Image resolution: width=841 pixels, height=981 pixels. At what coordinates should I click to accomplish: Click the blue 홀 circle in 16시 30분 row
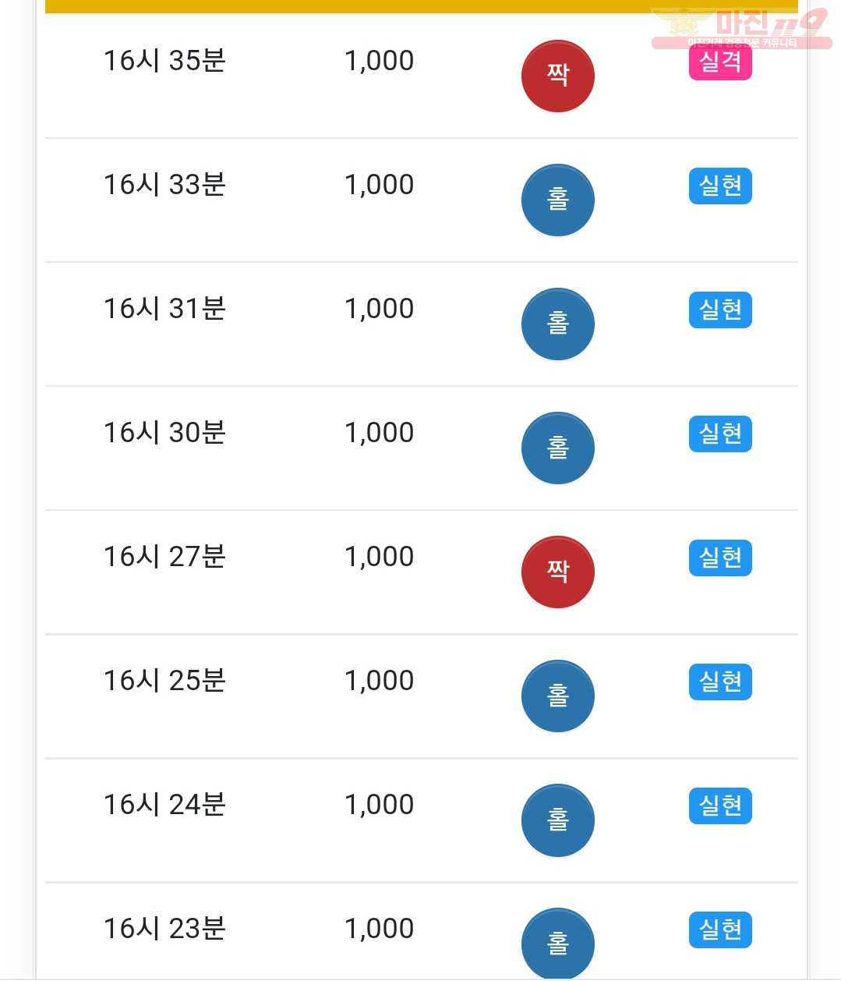[557, 448]
